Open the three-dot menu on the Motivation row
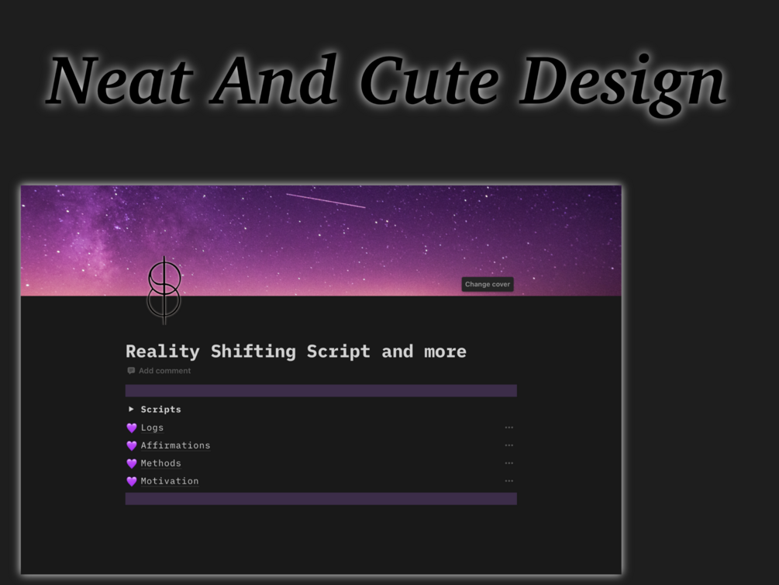Viewport: 779px width, 585px height. point(508,481)
